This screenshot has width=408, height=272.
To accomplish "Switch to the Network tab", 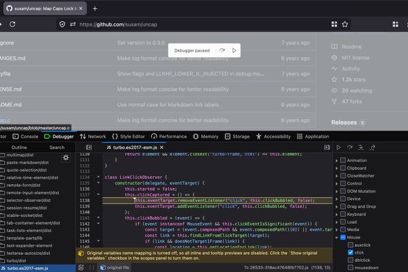I will point(93,137).
